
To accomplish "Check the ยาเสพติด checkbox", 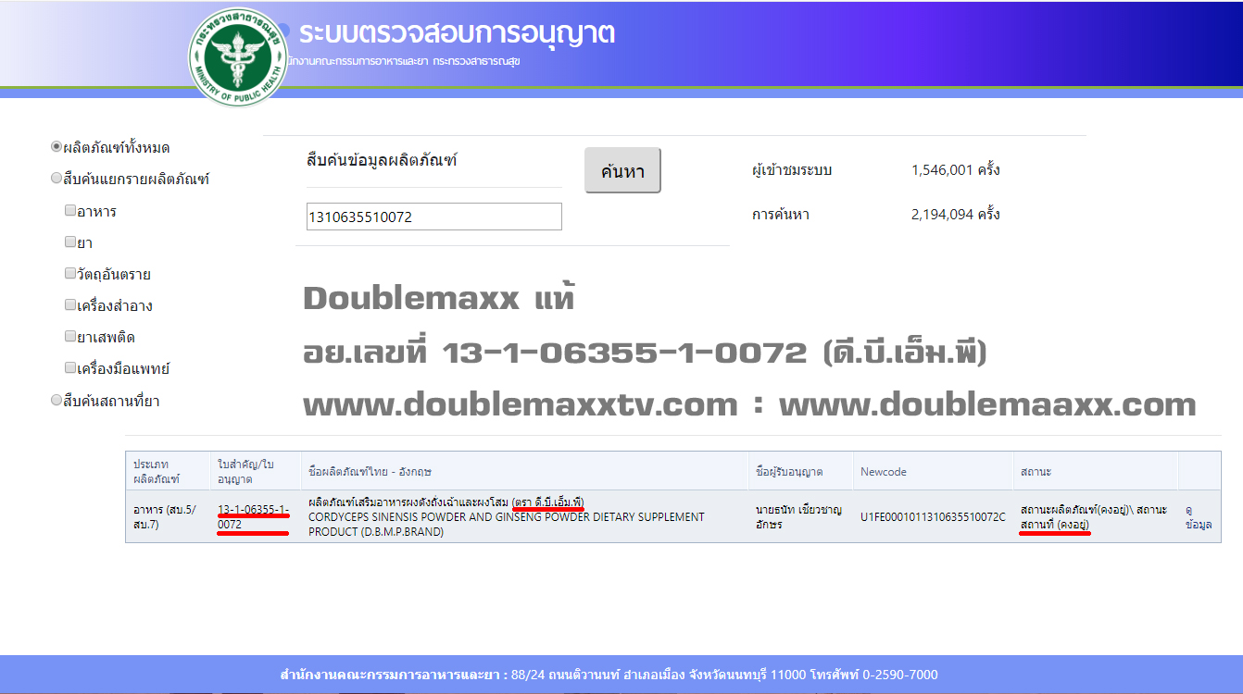I will point(70,336).
